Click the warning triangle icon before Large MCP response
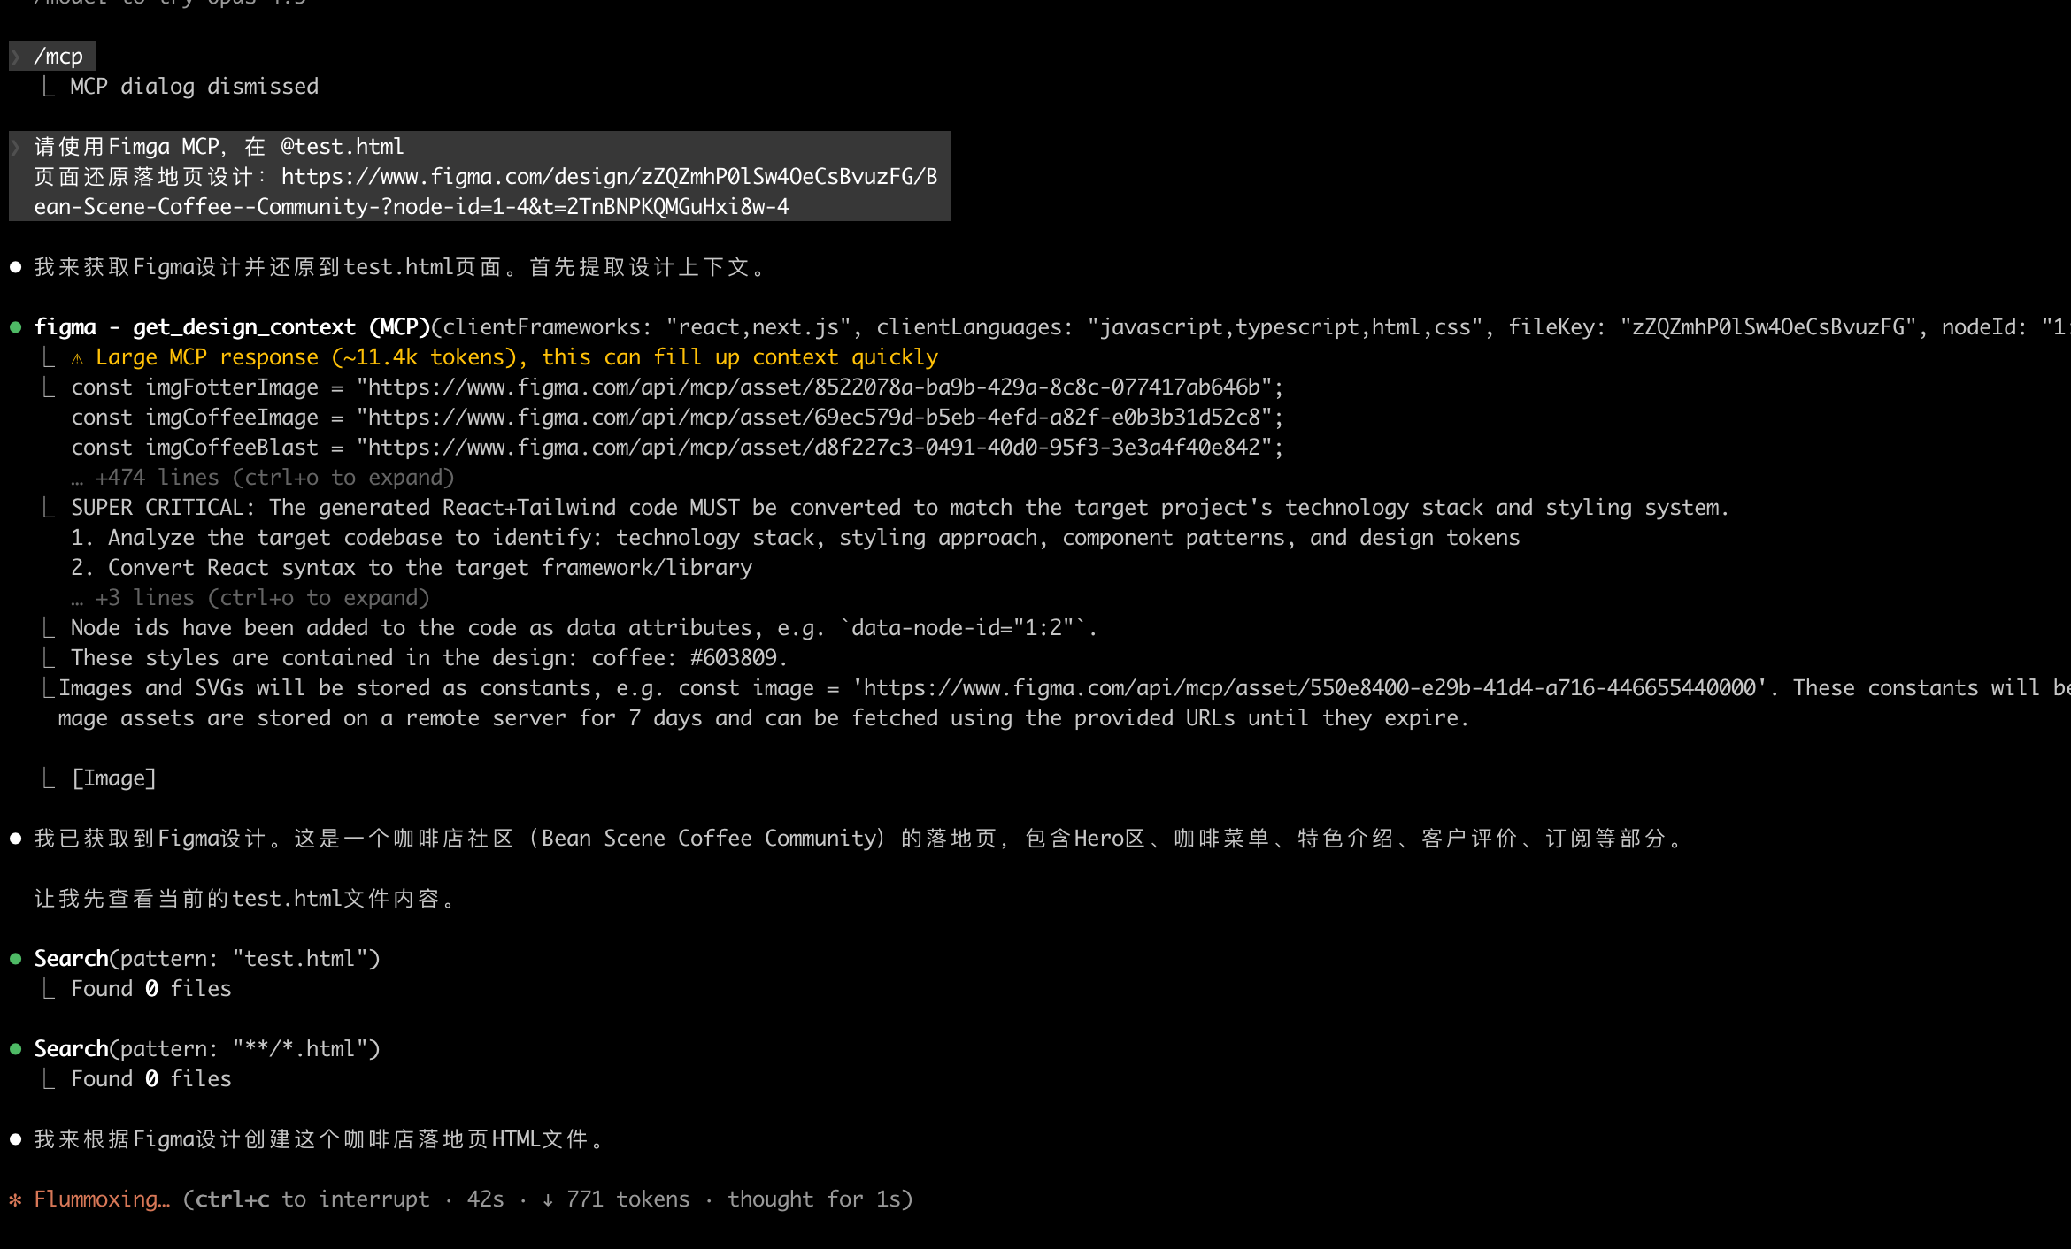Screen dimensions: 2071x1249 pyautogui.click(x=77, y=358)
